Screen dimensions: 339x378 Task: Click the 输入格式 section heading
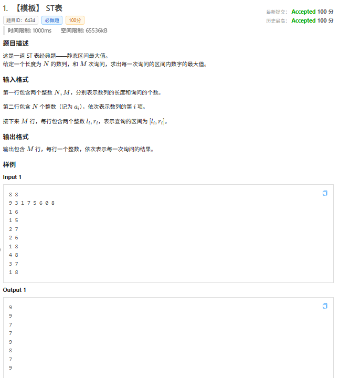(x=16, y=80)
